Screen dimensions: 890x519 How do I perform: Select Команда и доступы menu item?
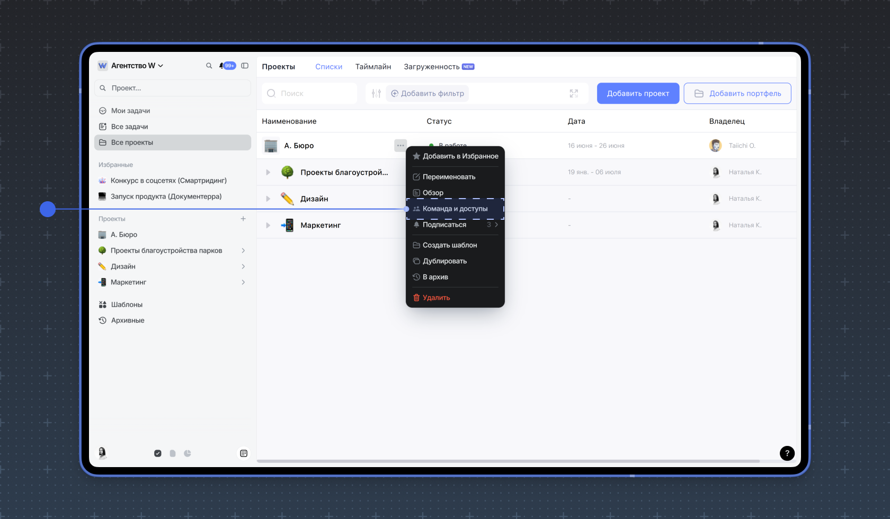(455, 209)
